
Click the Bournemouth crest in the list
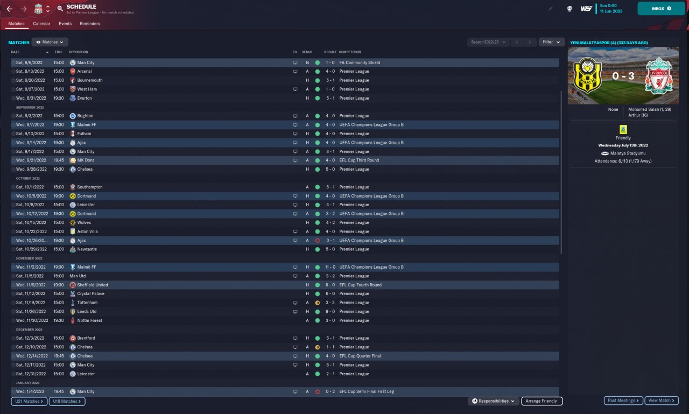pos(73,80)
